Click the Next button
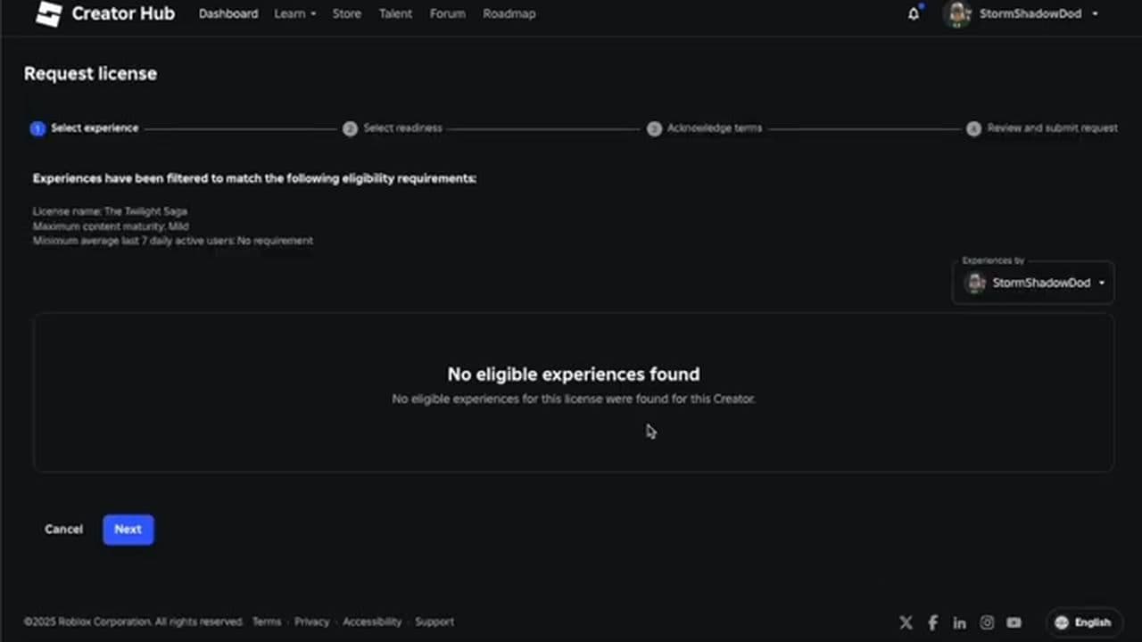1142x642 pixels. 128,529
